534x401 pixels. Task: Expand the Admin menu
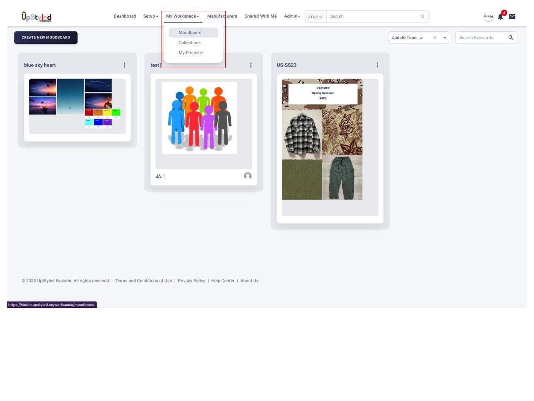pyautogui.click(x=292, y=16)
